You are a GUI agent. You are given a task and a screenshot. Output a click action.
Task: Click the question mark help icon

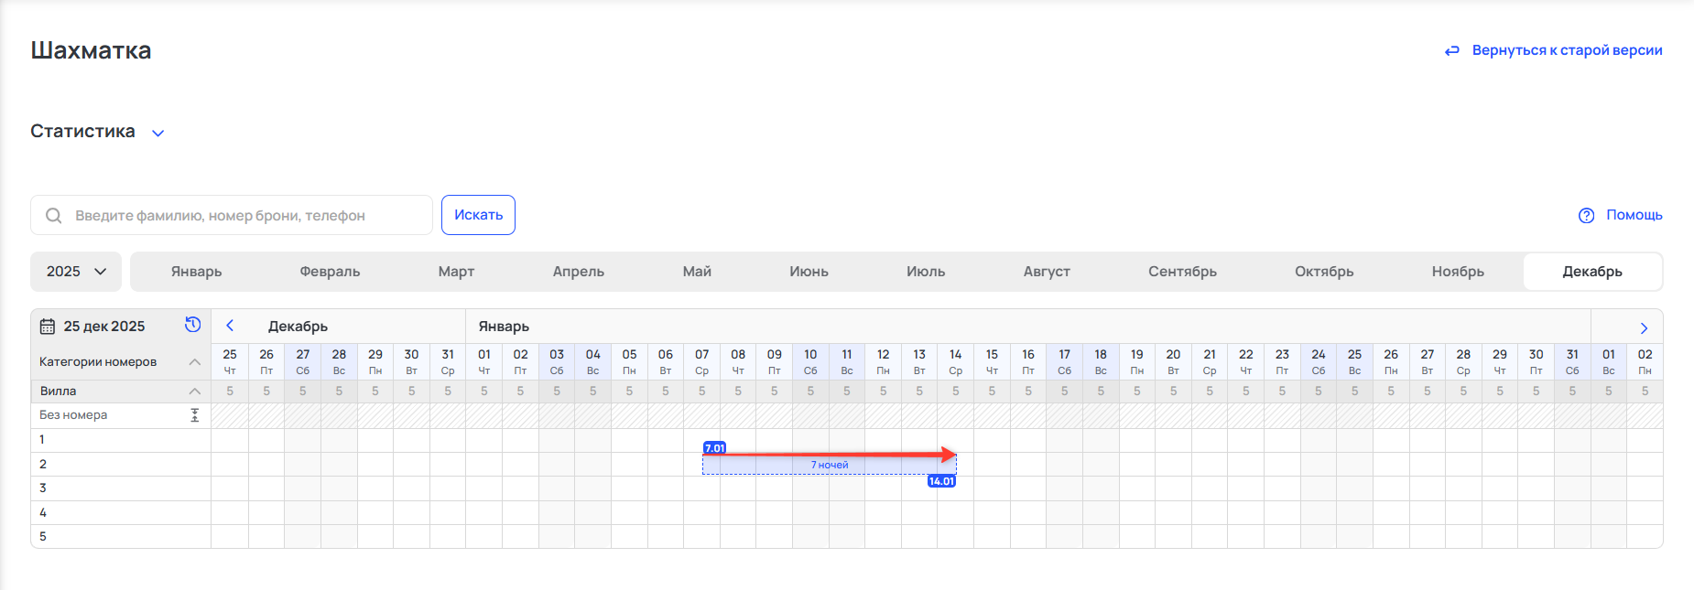[1586, 215]
